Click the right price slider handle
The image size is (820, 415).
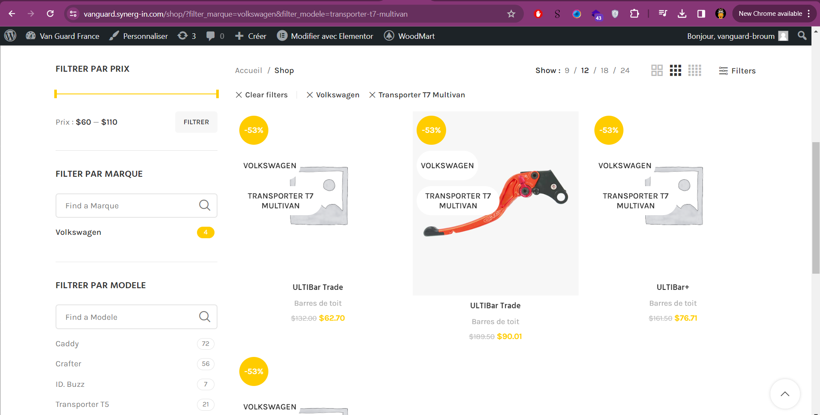[217, 94]
